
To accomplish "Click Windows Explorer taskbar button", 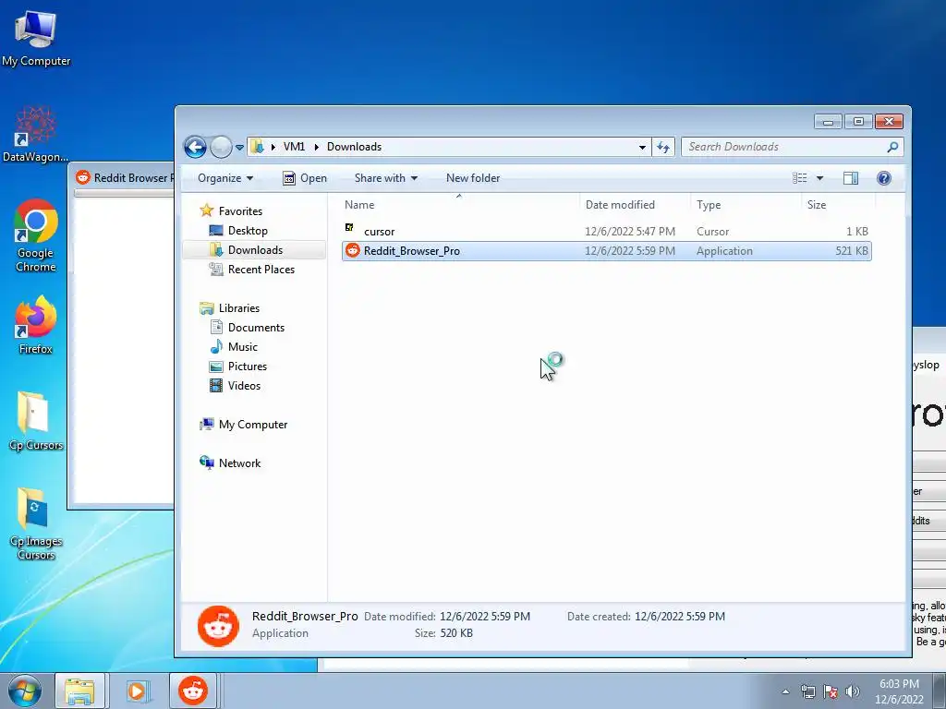I will 79,691.
